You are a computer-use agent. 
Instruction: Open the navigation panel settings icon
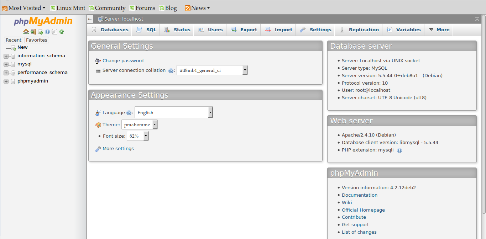(54, 32)
